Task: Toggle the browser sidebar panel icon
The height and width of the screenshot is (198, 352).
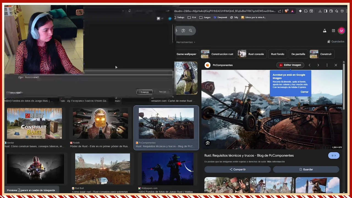Action: pyautogui.click(x=326, y=11)
